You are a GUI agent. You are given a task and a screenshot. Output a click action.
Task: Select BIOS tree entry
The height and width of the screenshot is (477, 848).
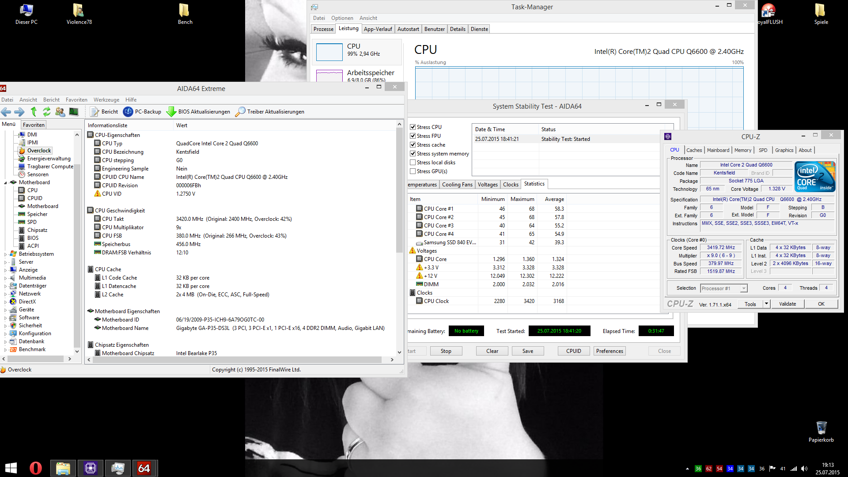pyautogui.click(x=33, y=238)
